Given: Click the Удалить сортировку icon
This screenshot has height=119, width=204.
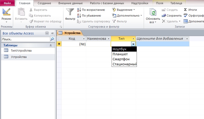Looking at the screenshot, I should (x=79, y=21).
